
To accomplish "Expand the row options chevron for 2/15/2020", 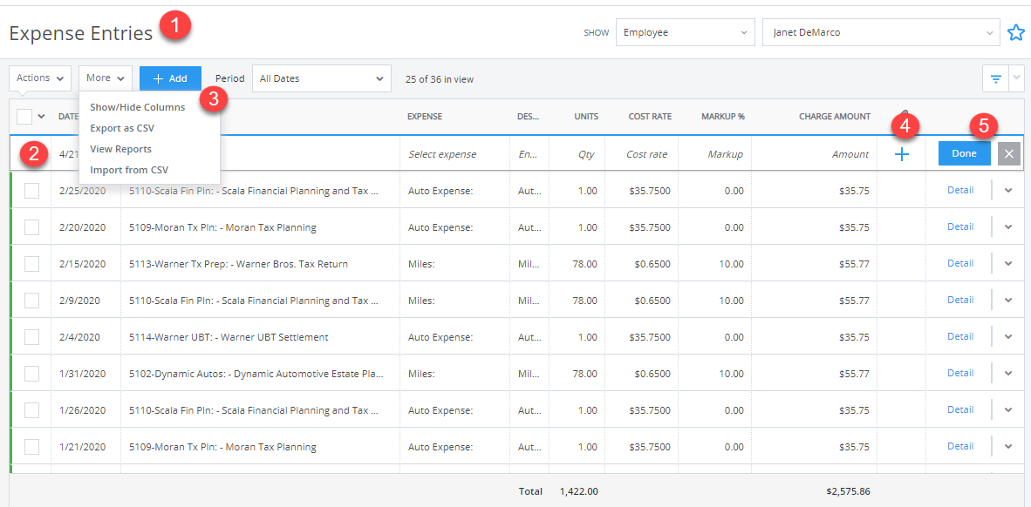I will pyautogui.click(x=1008, y=264).
